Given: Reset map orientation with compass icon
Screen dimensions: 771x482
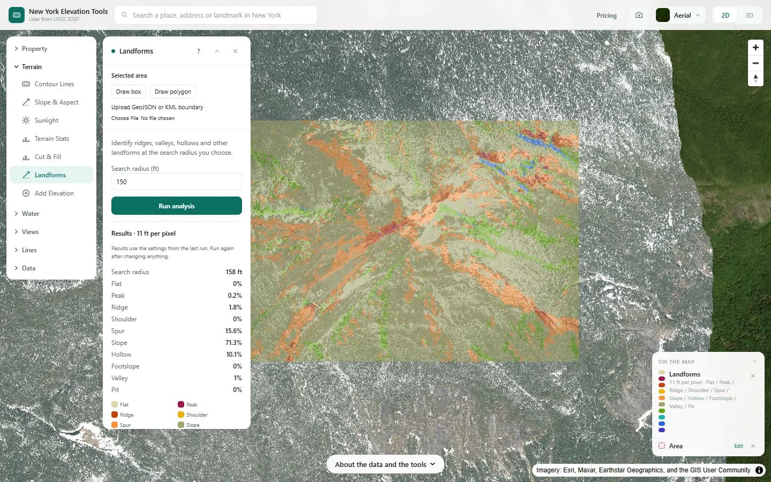Looking at the screenshot, I should (755, 79).
